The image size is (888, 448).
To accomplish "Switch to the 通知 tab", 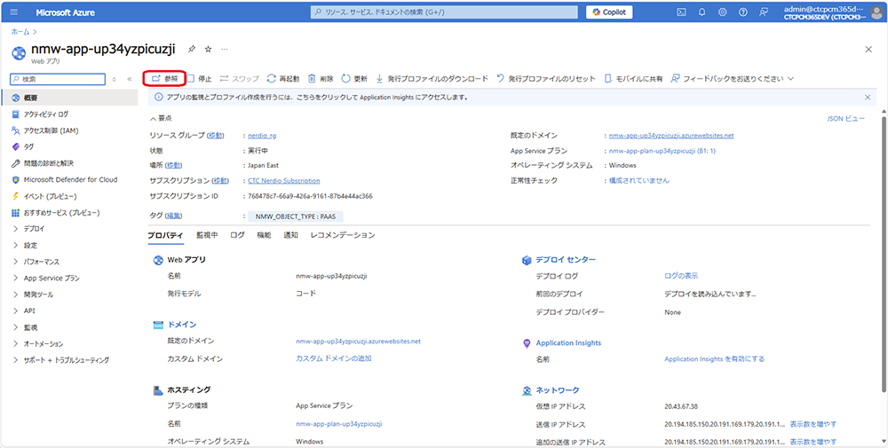I will point(290,235).
